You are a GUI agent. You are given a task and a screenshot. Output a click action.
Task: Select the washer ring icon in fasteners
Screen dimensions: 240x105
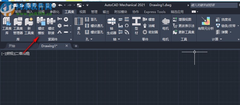click(66, 19)
